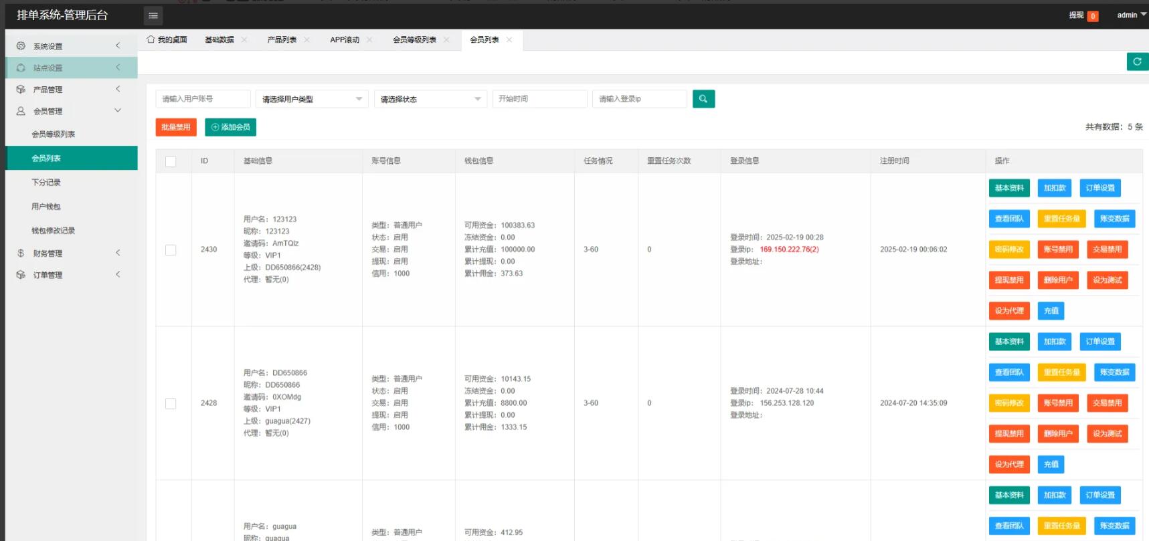Image resolution: width=1149 pixels, height=541 pixels.
Task: Click the 请输入用户账号 input field
Action: tap(203, 99)
